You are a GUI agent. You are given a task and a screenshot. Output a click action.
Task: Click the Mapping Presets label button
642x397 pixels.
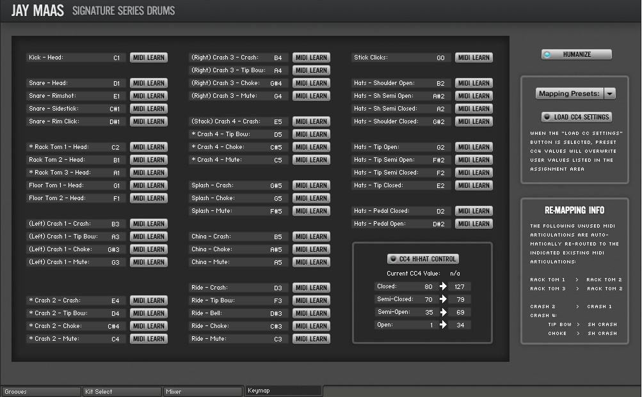[x=569, y=93]
